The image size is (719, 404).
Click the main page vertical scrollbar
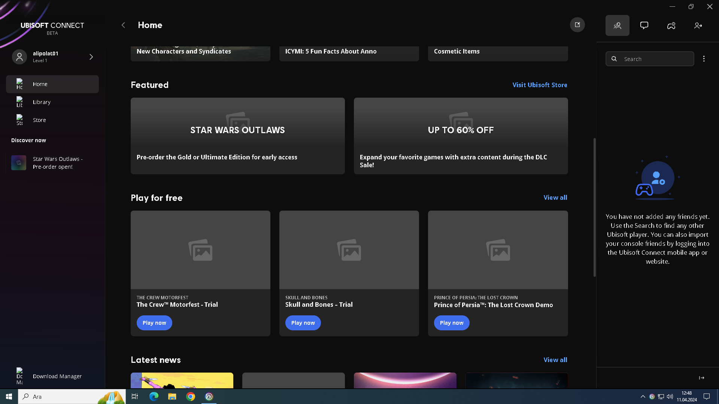click(594, 208)
